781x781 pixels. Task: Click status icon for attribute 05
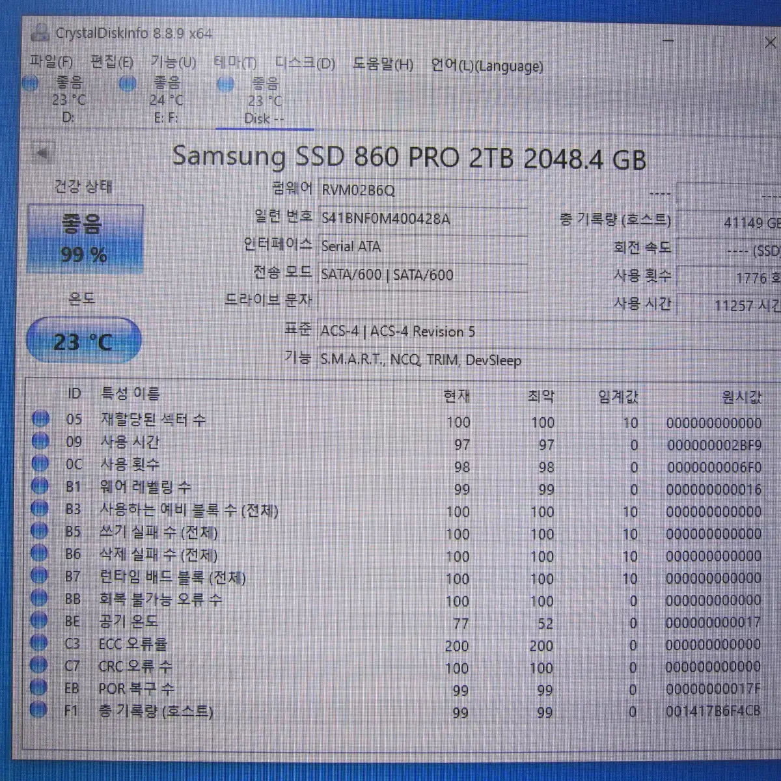coord(40,418)
